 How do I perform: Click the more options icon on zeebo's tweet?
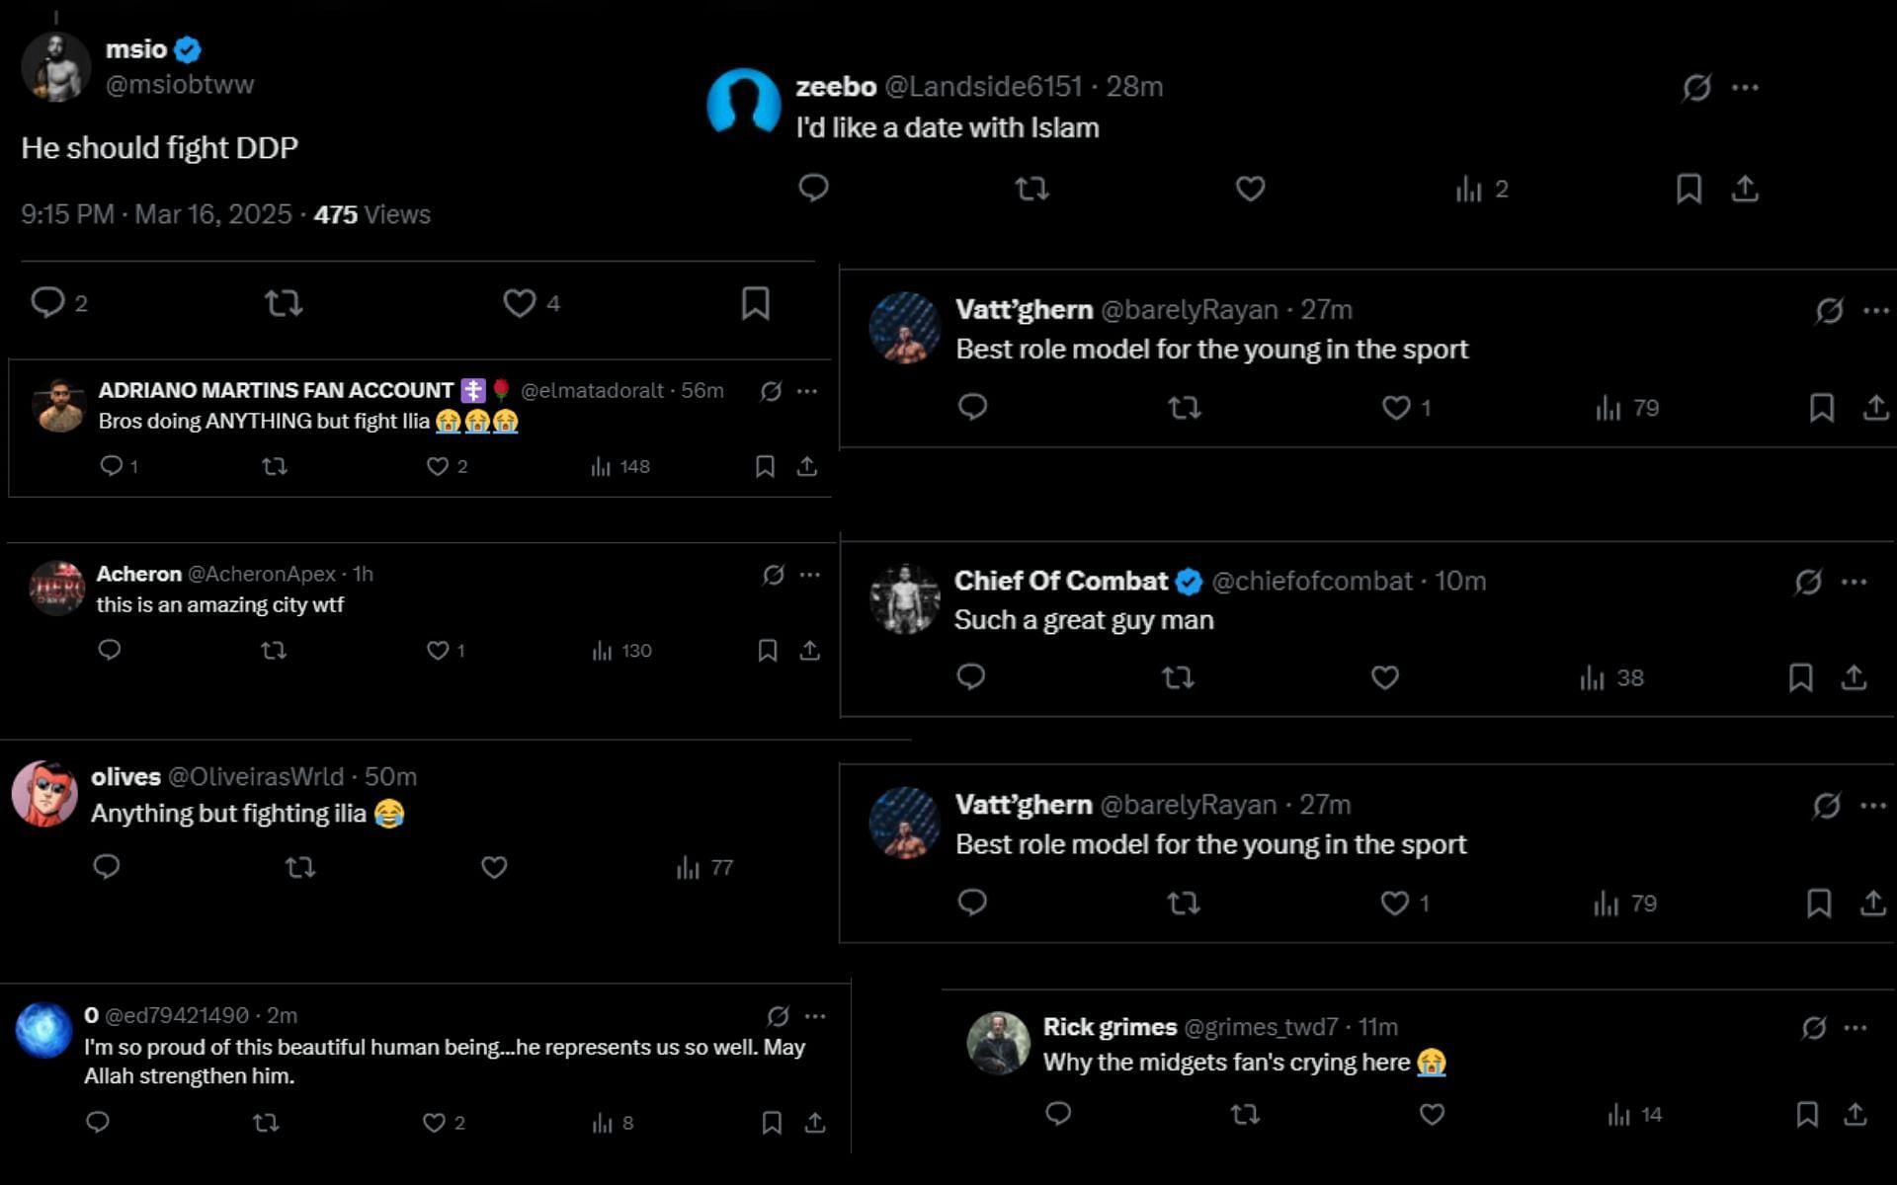[1752, 86]
